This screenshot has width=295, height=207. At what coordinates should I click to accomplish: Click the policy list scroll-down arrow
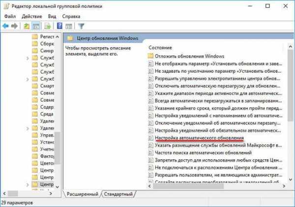coord(290,179)
